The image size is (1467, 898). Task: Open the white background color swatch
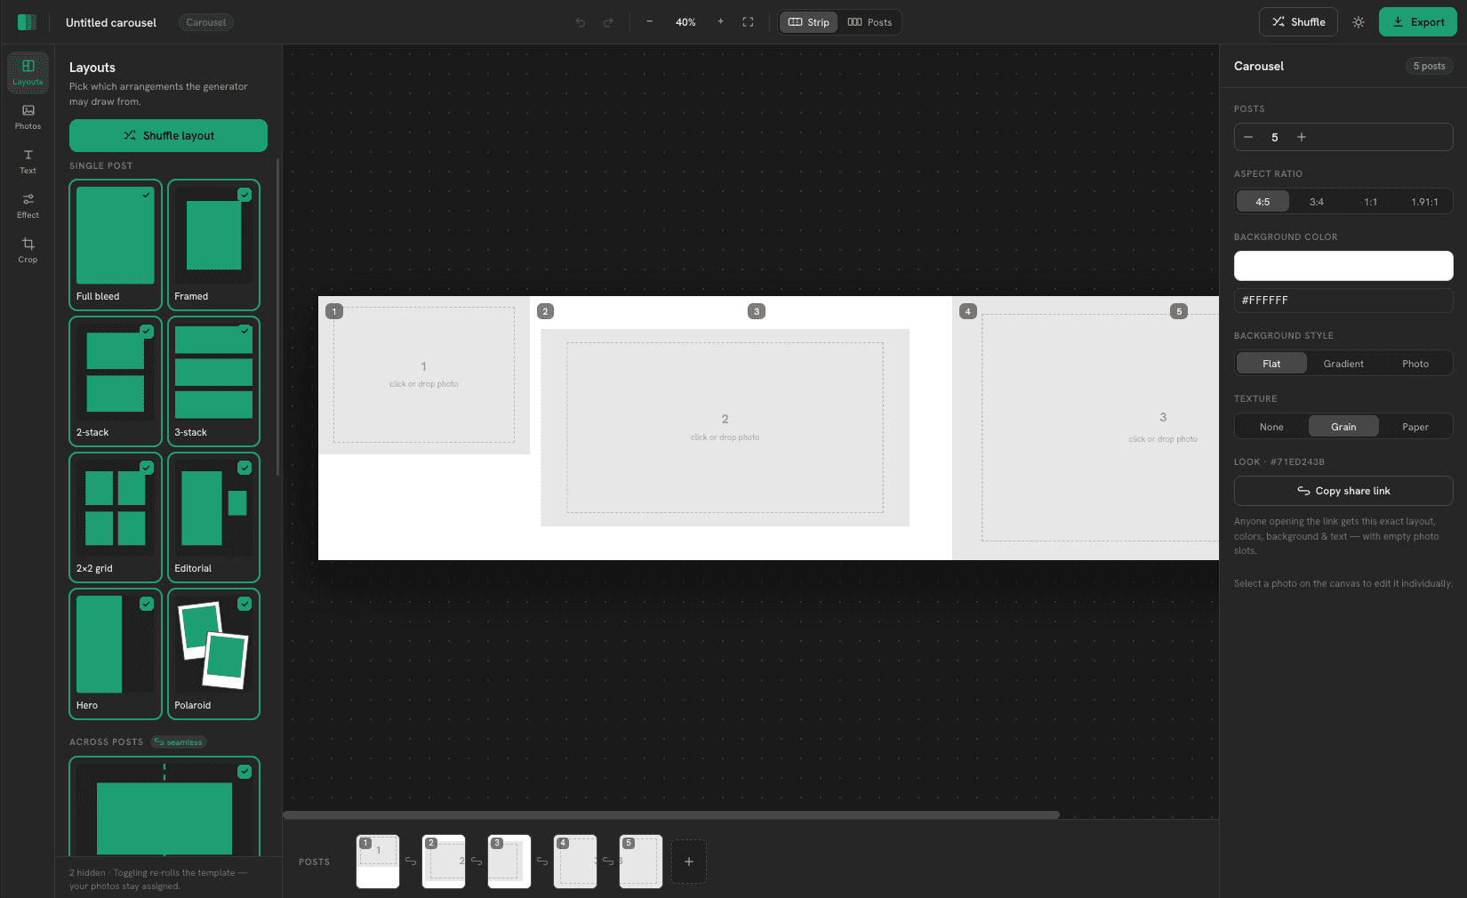click(1343, 266)
